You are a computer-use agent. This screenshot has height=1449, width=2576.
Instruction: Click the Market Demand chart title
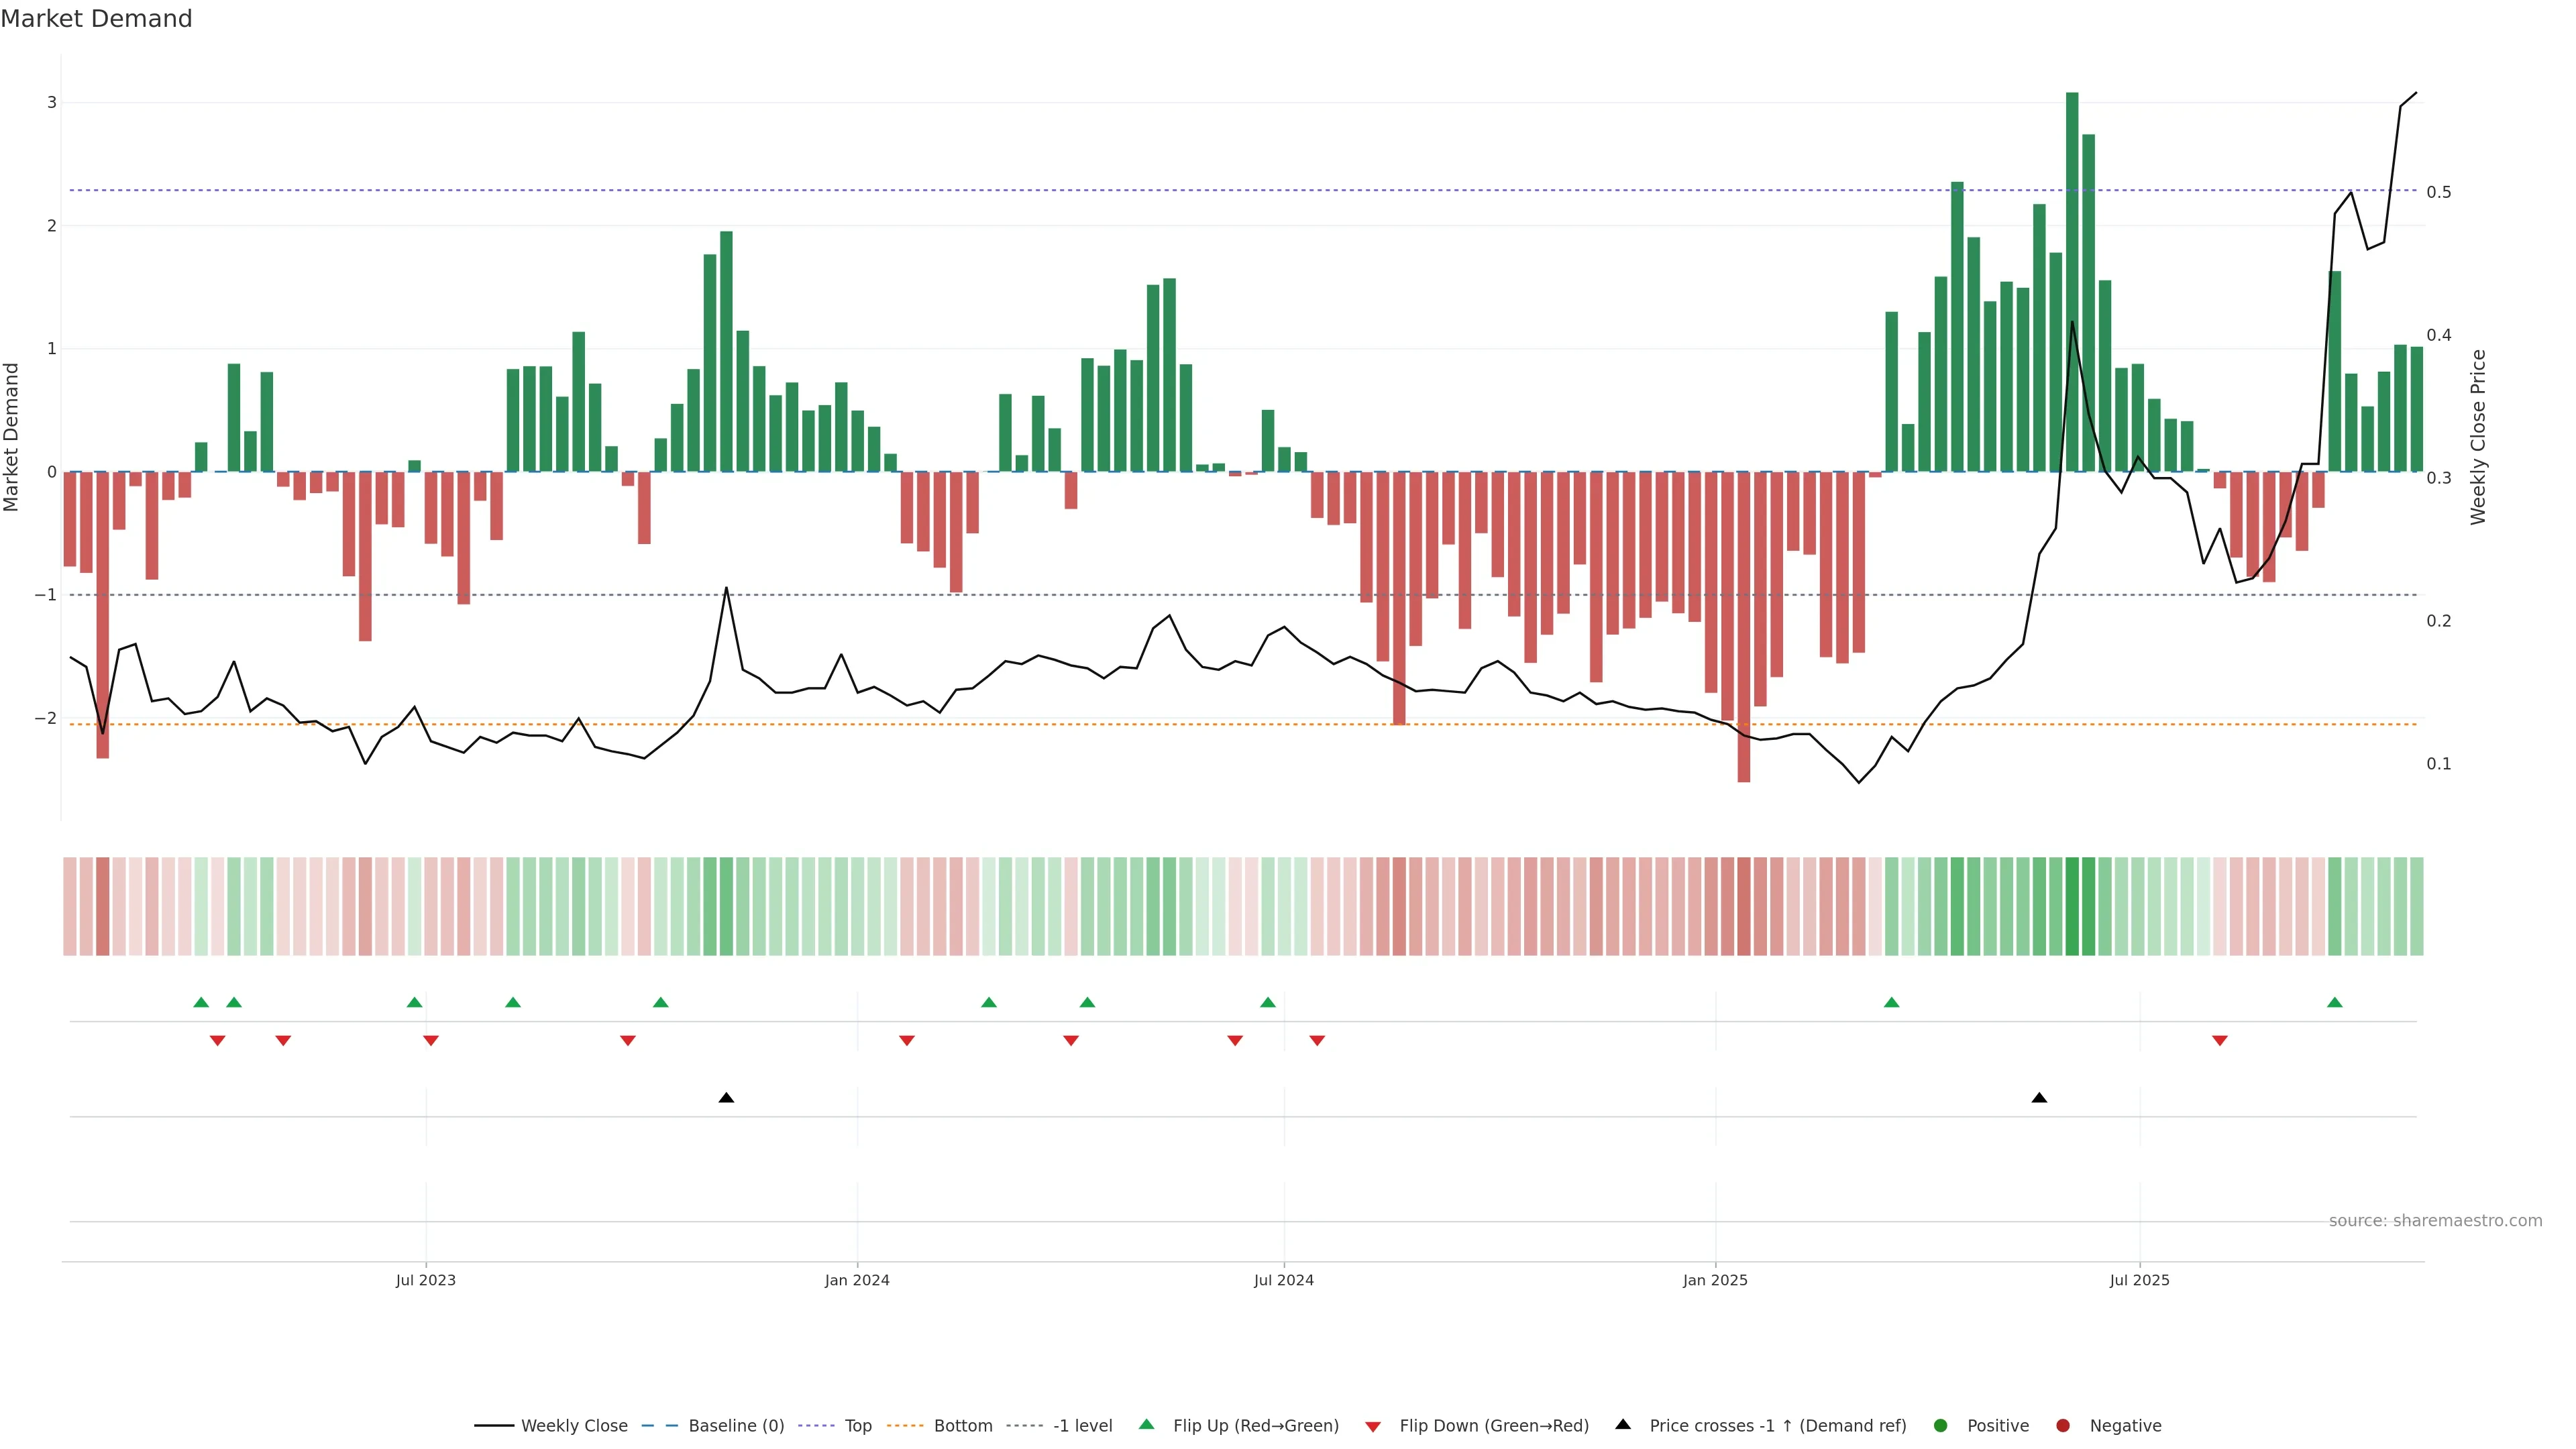[x=96, y=19]
